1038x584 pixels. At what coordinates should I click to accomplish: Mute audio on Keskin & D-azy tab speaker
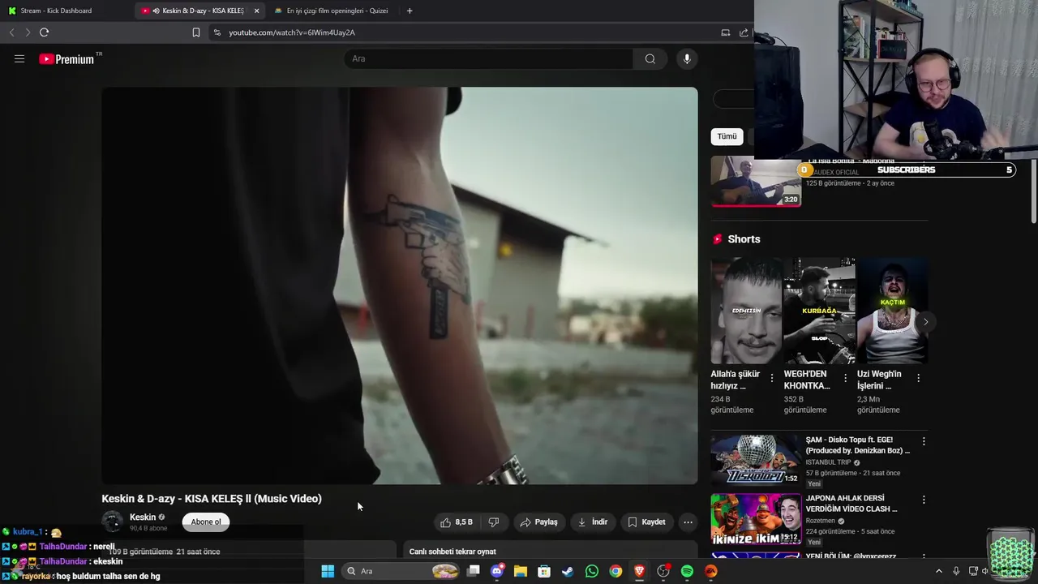tap(156, 11)
